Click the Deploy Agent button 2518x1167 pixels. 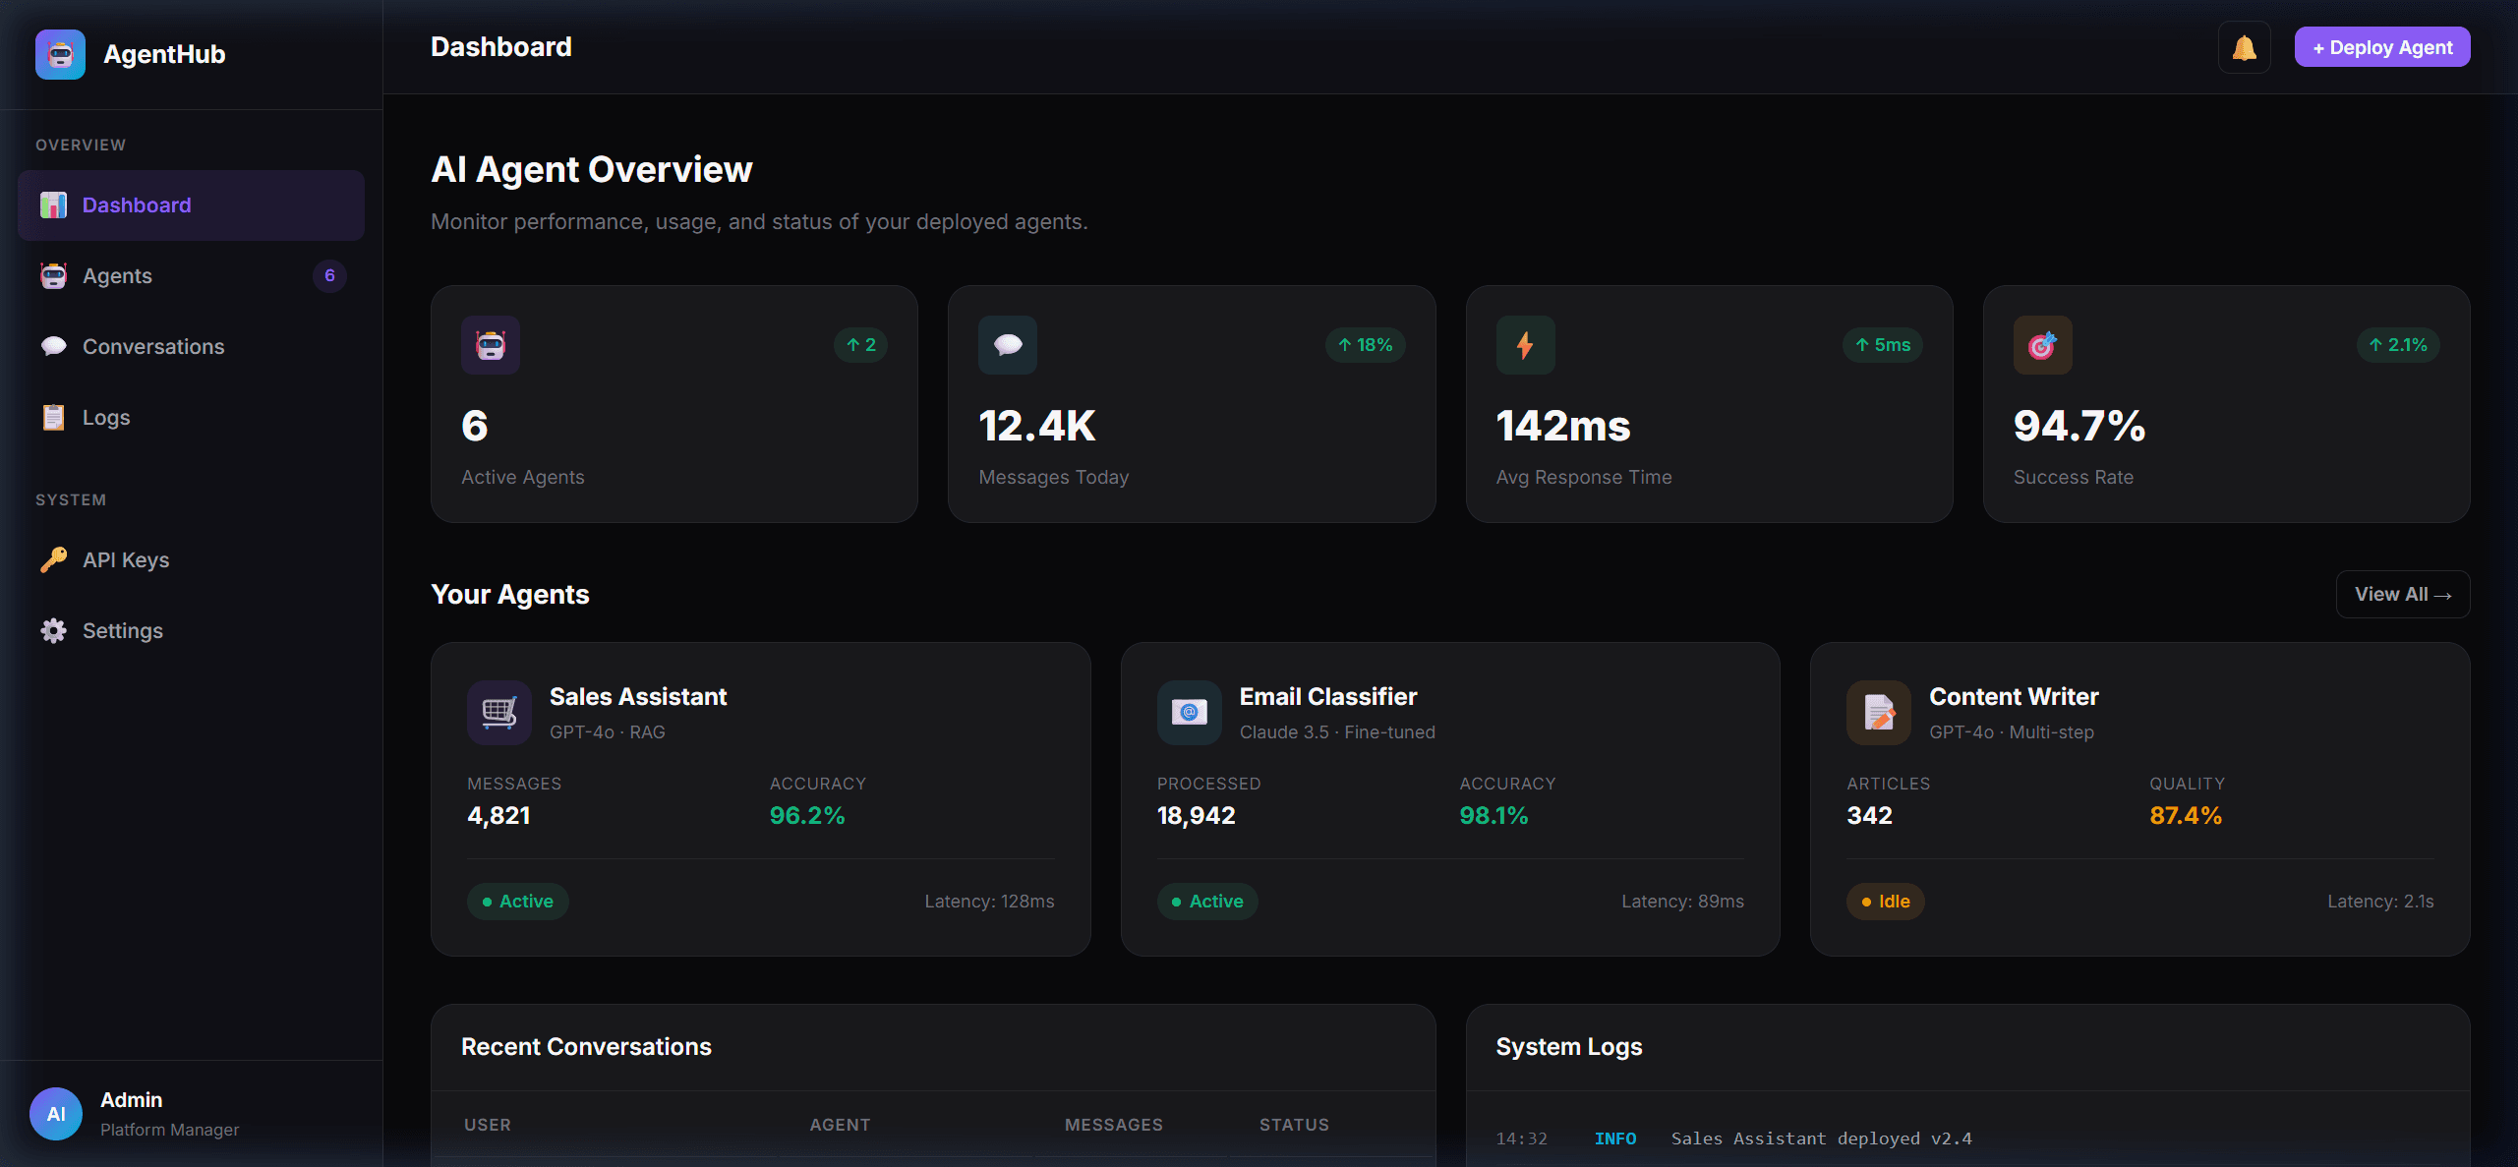coord(2381,46)
